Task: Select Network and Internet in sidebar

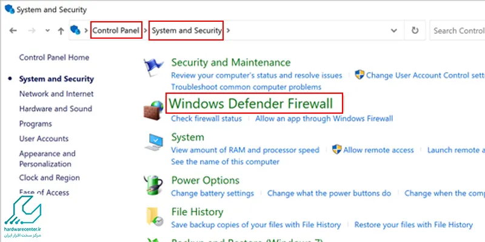Action: 56,94
